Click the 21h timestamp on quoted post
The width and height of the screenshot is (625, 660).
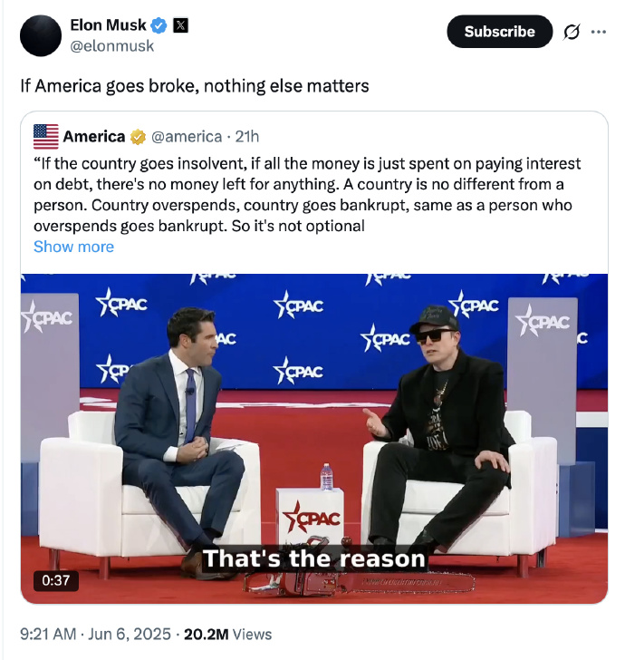[x=247, y=137]
